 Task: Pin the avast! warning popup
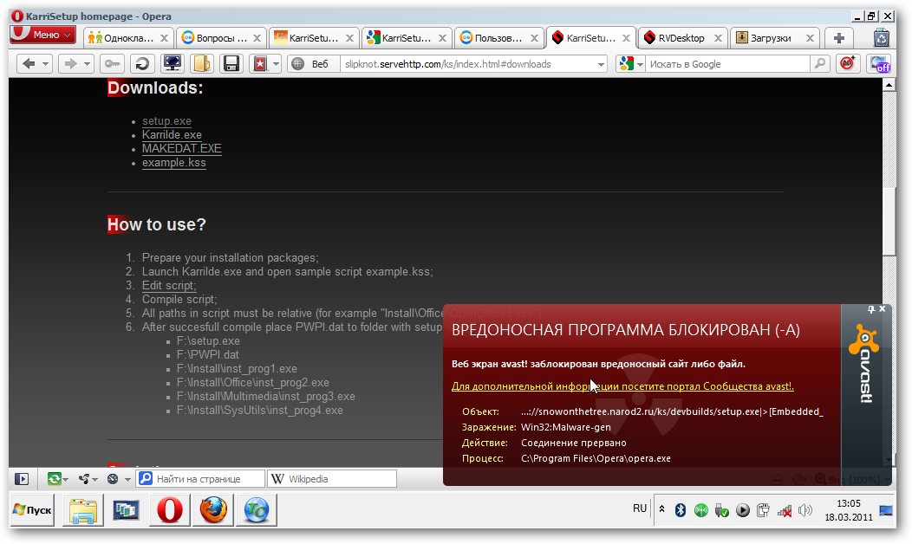pyautogui.click(x=871, y=309)
